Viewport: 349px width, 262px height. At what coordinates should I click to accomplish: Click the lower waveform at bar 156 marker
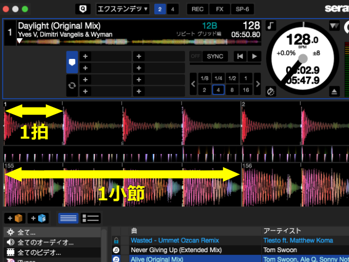pyautogui.click(x=247, y=166)
